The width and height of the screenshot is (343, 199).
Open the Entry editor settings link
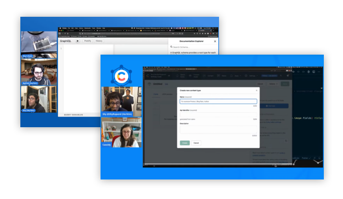click(273, 122)
